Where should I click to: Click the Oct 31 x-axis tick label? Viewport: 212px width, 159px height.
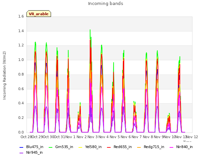coord(59,137)
